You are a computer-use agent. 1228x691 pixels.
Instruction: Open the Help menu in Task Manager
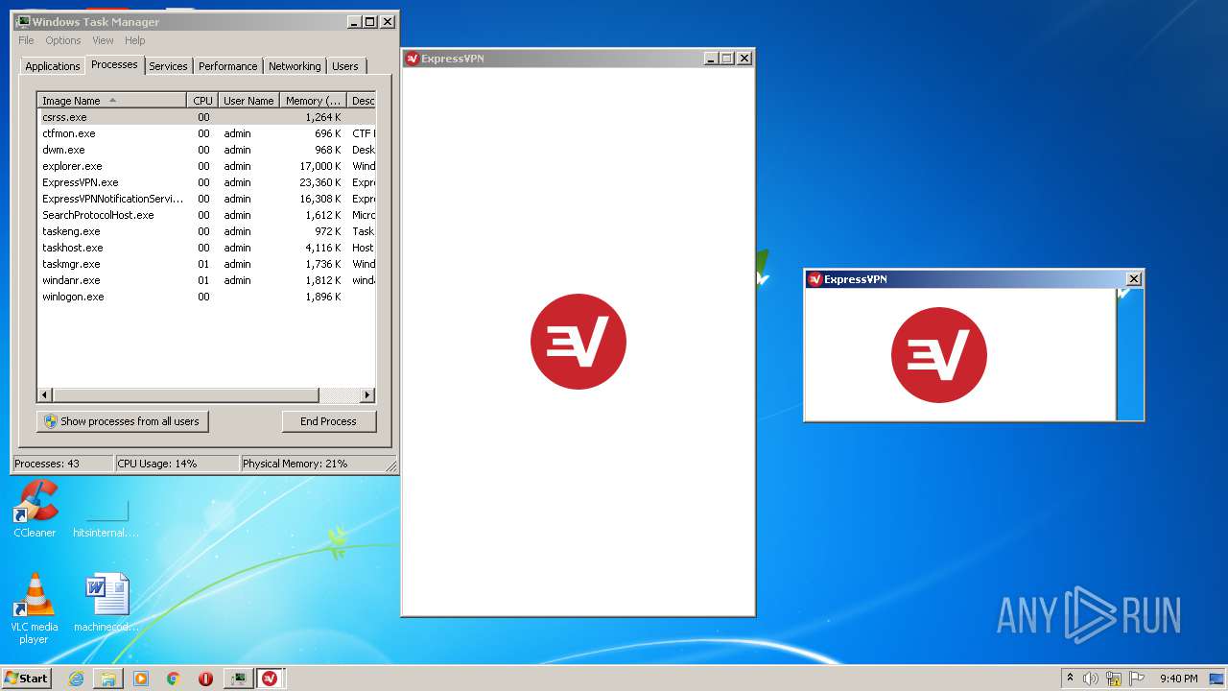tap(135, 40)
